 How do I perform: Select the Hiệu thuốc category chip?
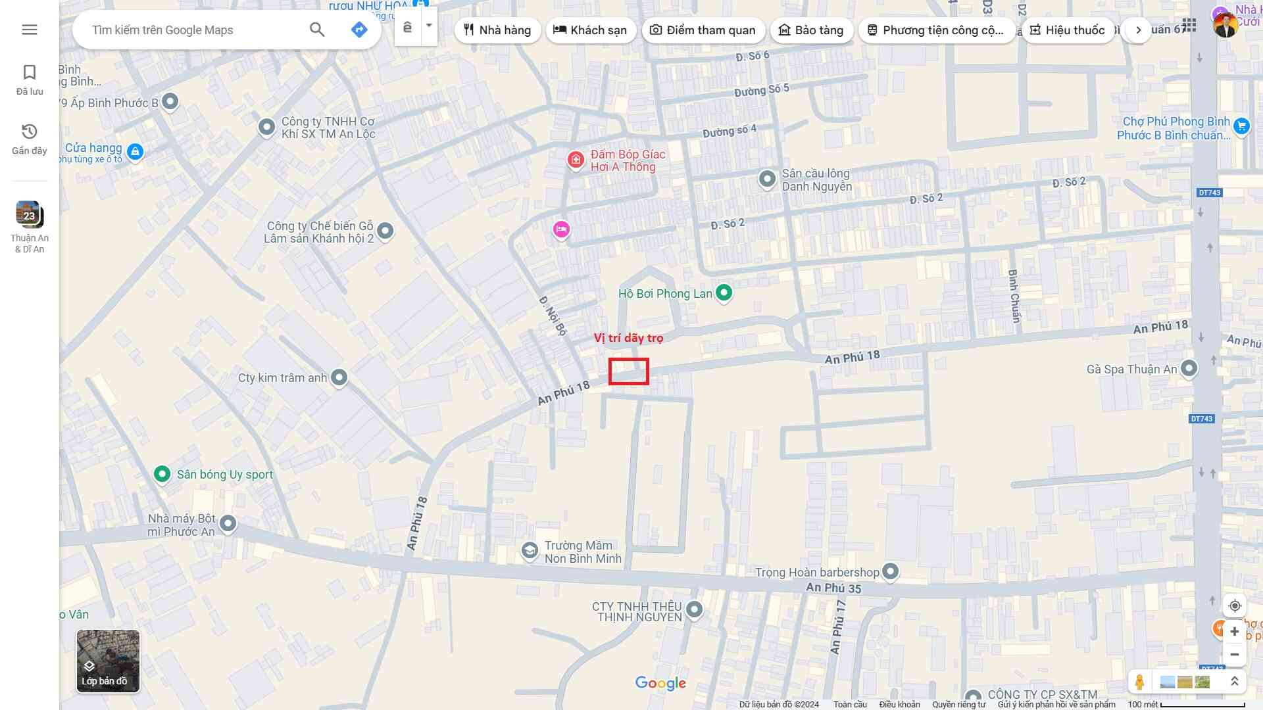pyautogui.click(x=1067, y=30)
